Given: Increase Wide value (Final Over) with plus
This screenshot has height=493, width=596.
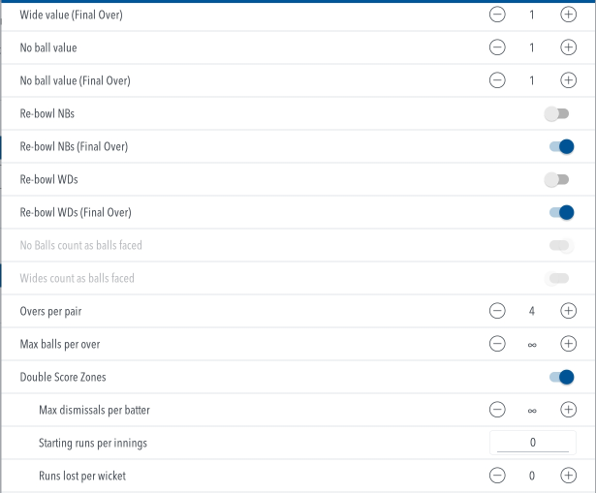Looking at the screenshot, I should [568, 15].
